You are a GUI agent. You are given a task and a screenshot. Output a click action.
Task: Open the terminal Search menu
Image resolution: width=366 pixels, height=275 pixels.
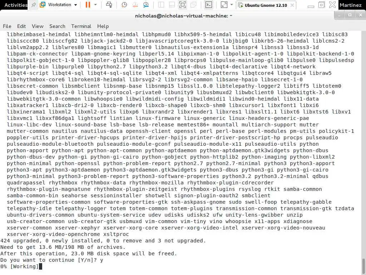click(57, 26)
